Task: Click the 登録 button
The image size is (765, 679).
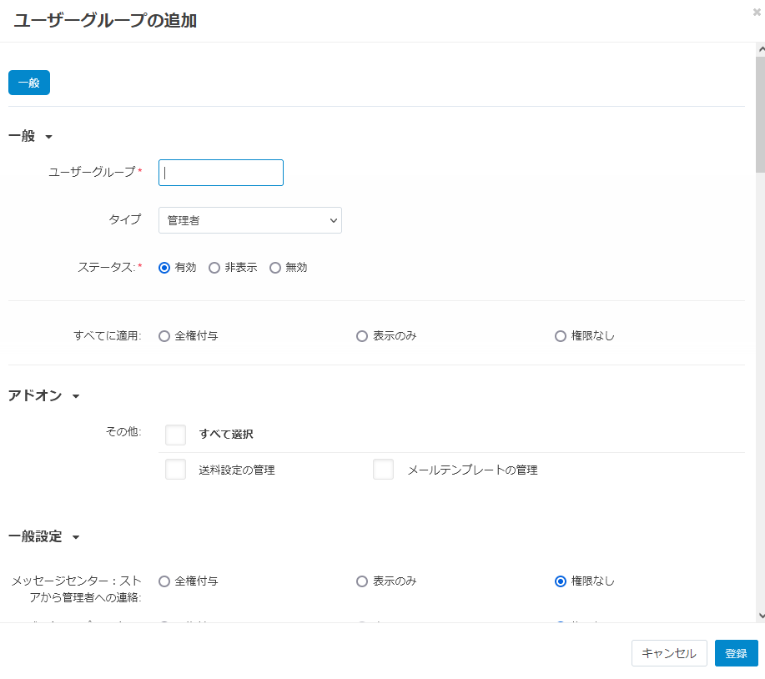Action: click(x=736, y=653)
